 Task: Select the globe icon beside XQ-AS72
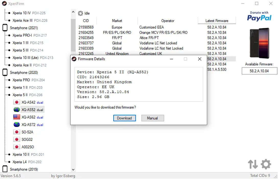coord(17,125)
